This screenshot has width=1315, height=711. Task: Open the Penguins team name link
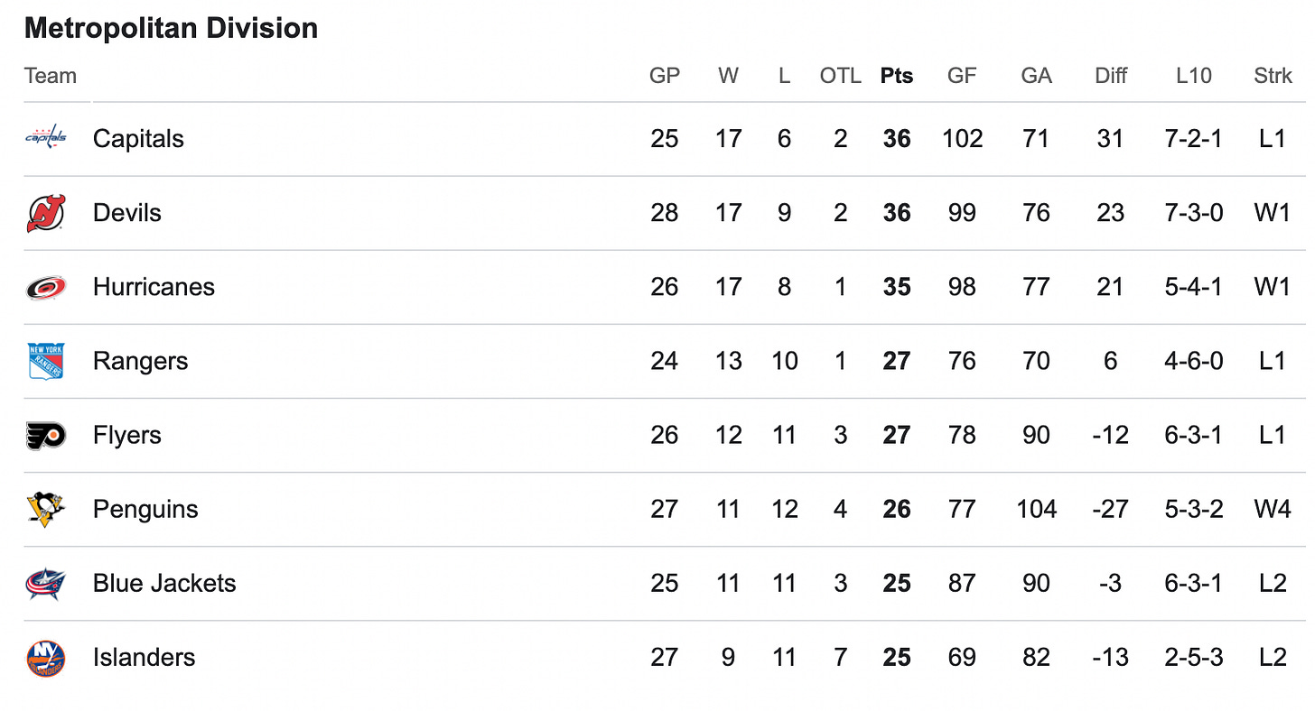coord(145,510)
